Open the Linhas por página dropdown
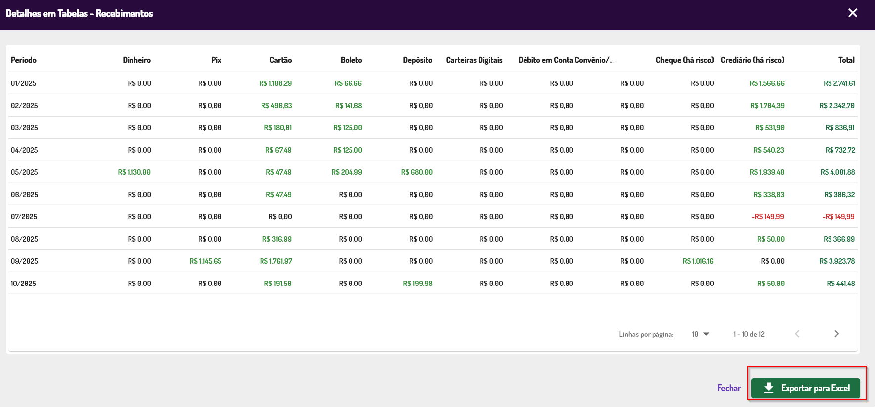Image resolution: width=875 pixels, height=407 pixels. 700,334
